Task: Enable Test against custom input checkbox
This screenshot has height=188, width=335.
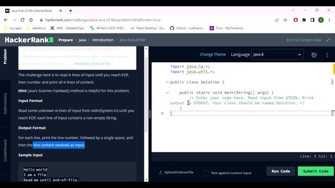Action: (x=206, y=173)
